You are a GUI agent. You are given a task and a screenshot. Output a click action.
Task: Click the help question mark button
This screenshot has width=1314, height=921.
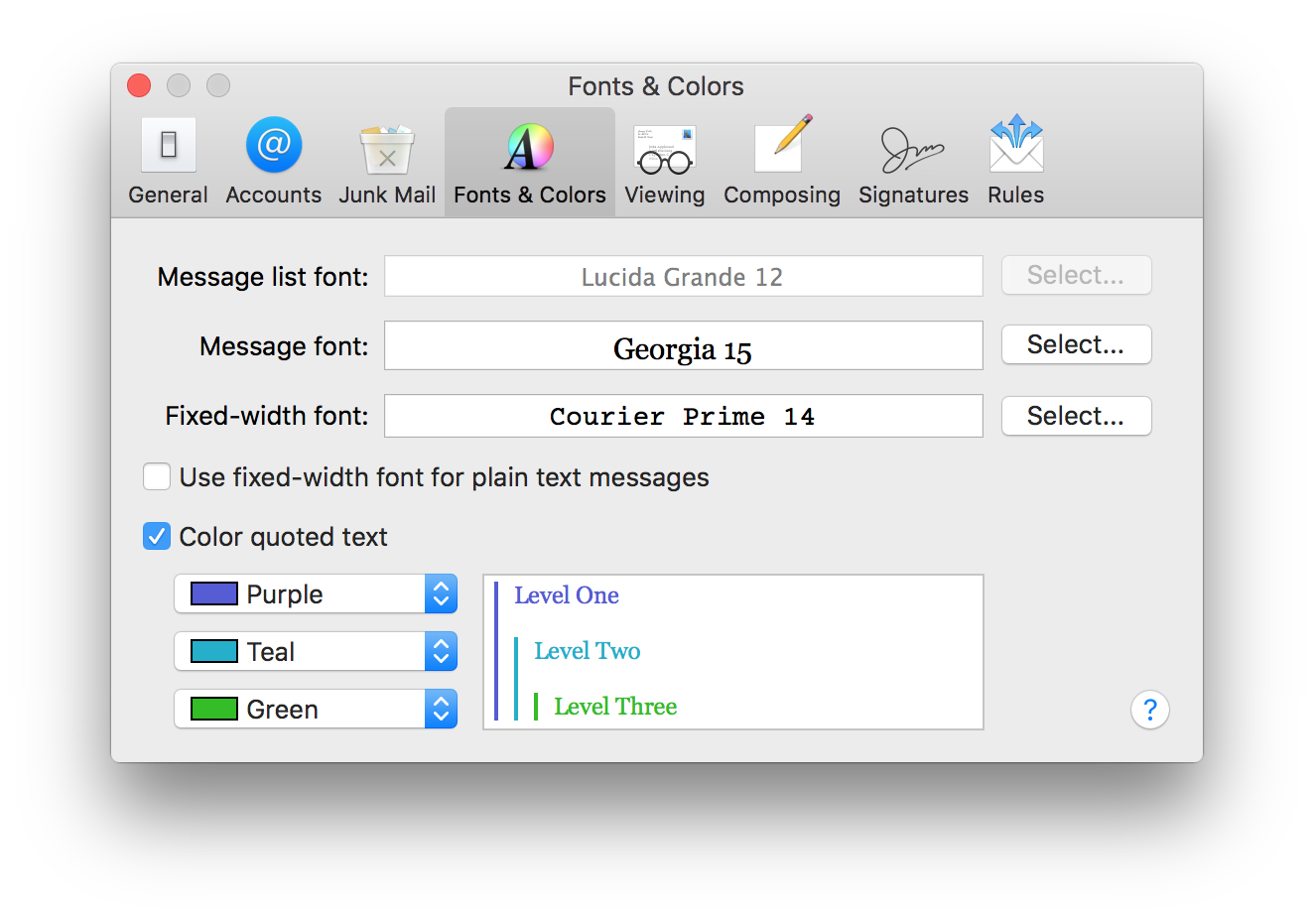pyautogui.click(x=1150, y=710)
